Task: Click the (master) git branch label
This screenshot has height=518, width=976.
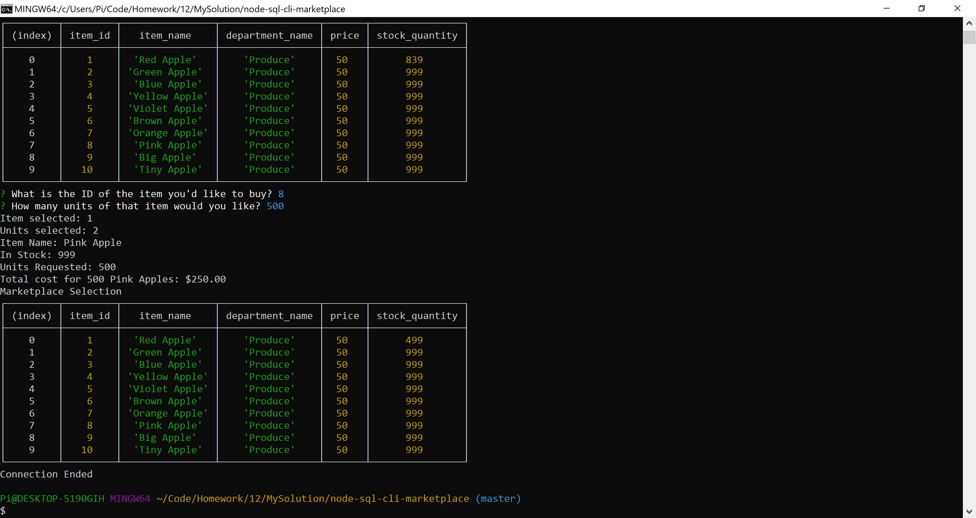Action: [x=498, y=498]
